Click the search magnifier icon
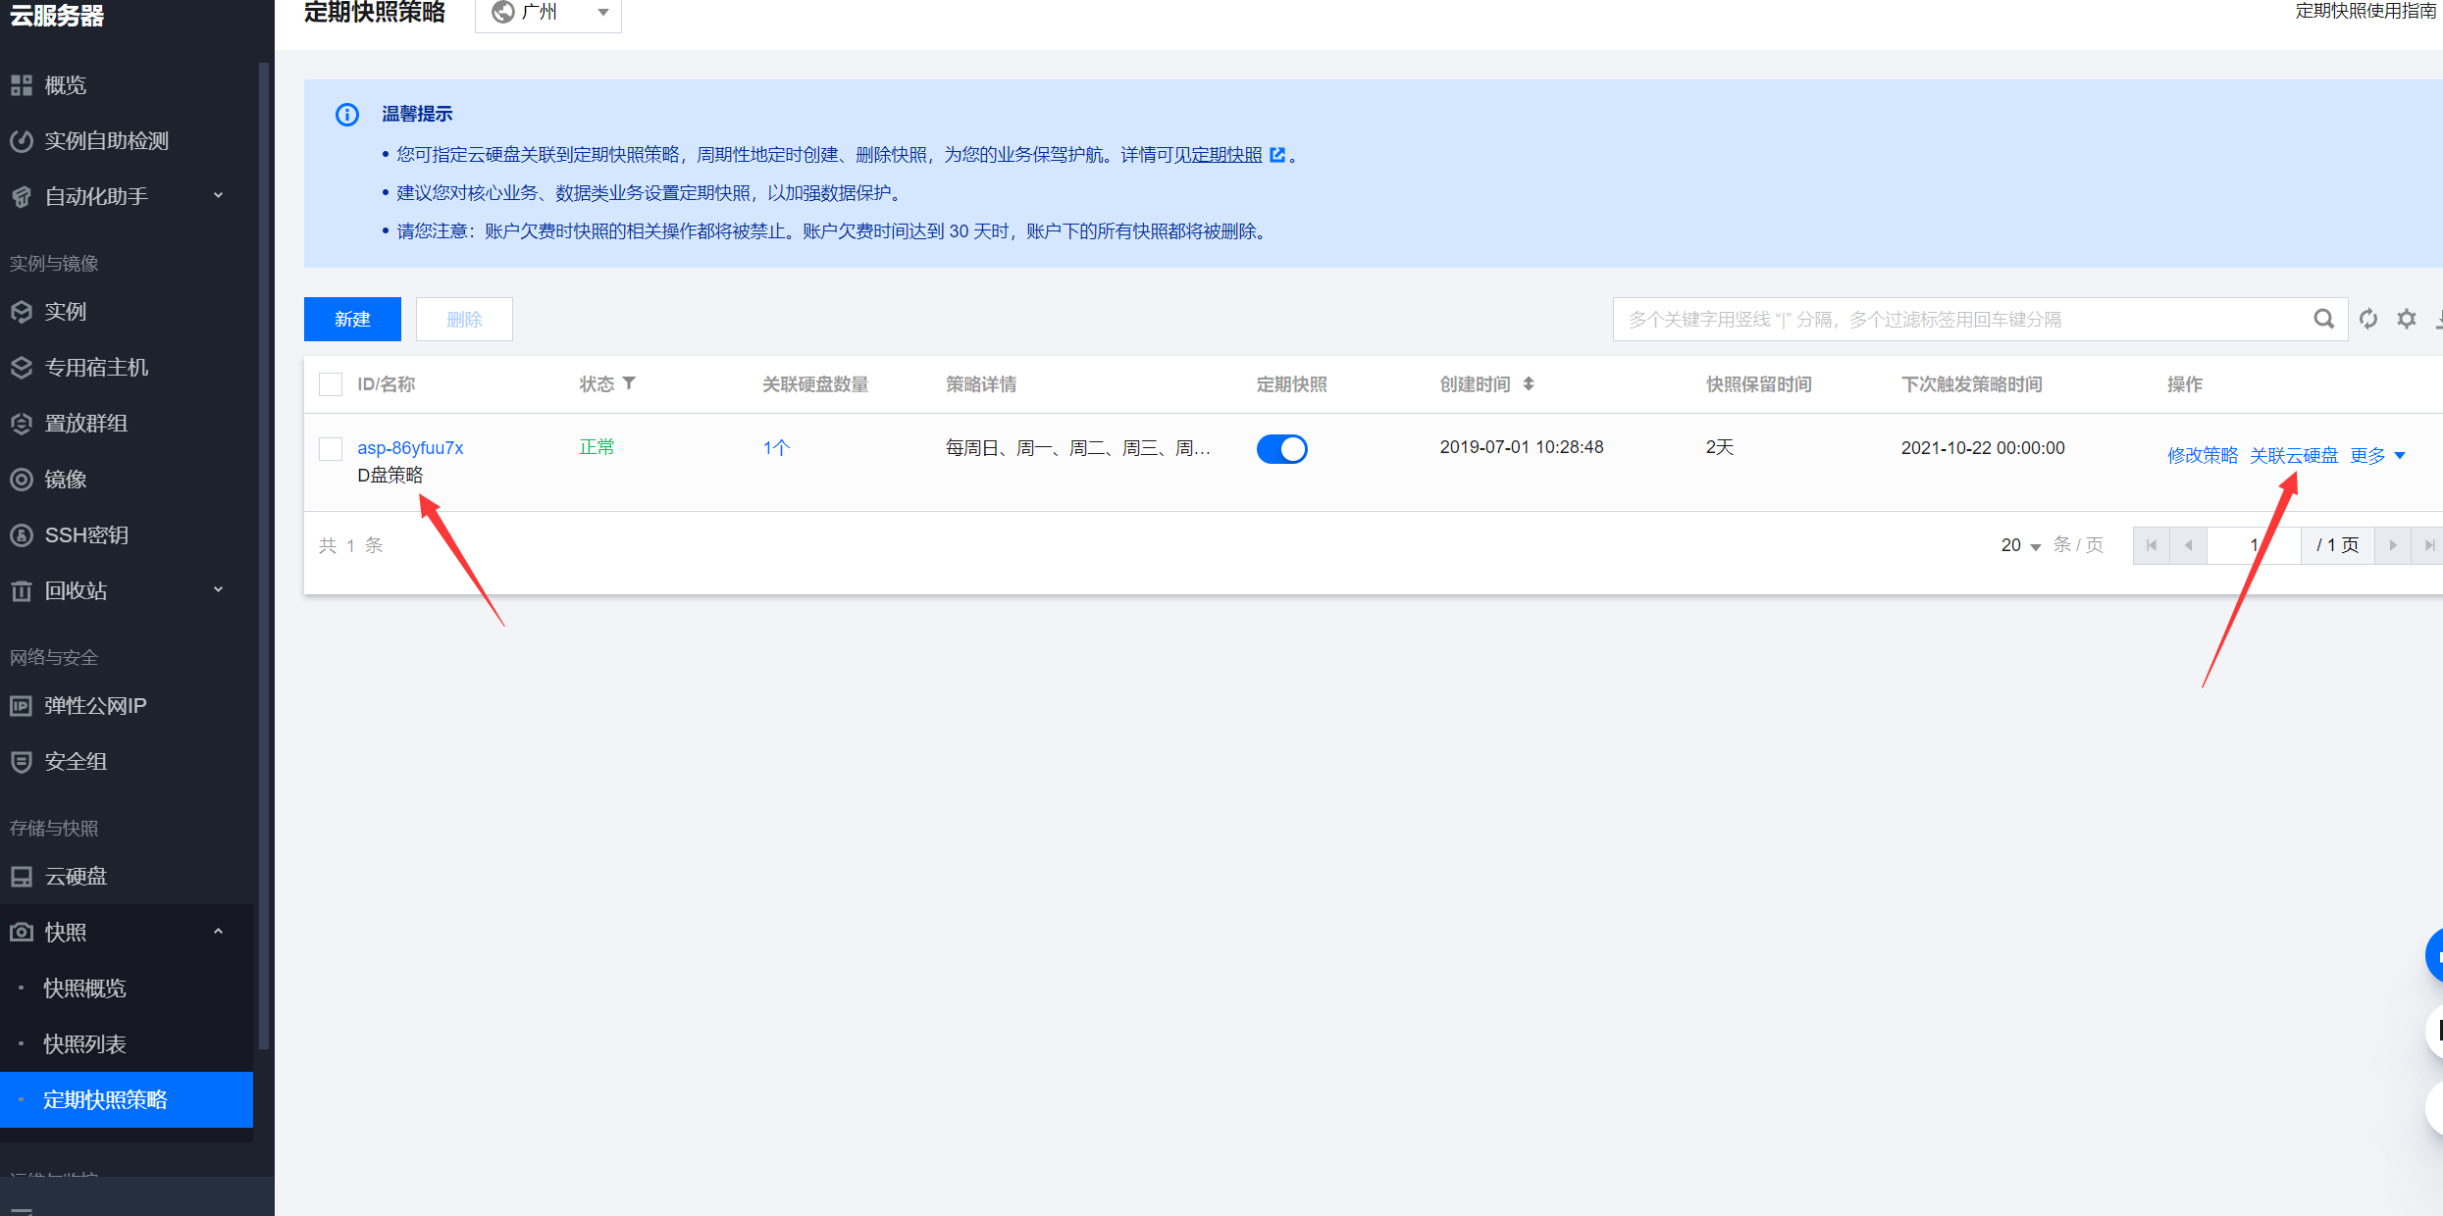The height and width of the screenshot is (1216, 2443). 2323,319
